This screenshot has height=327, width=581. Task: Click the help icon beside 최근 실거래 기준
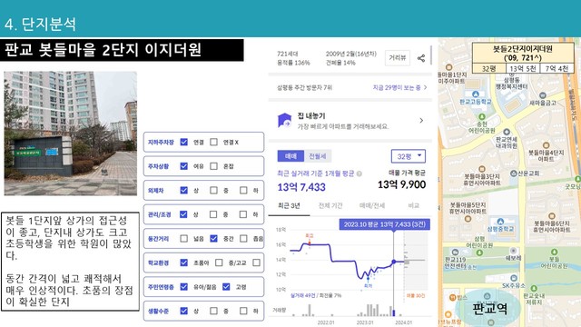point(359,173)
